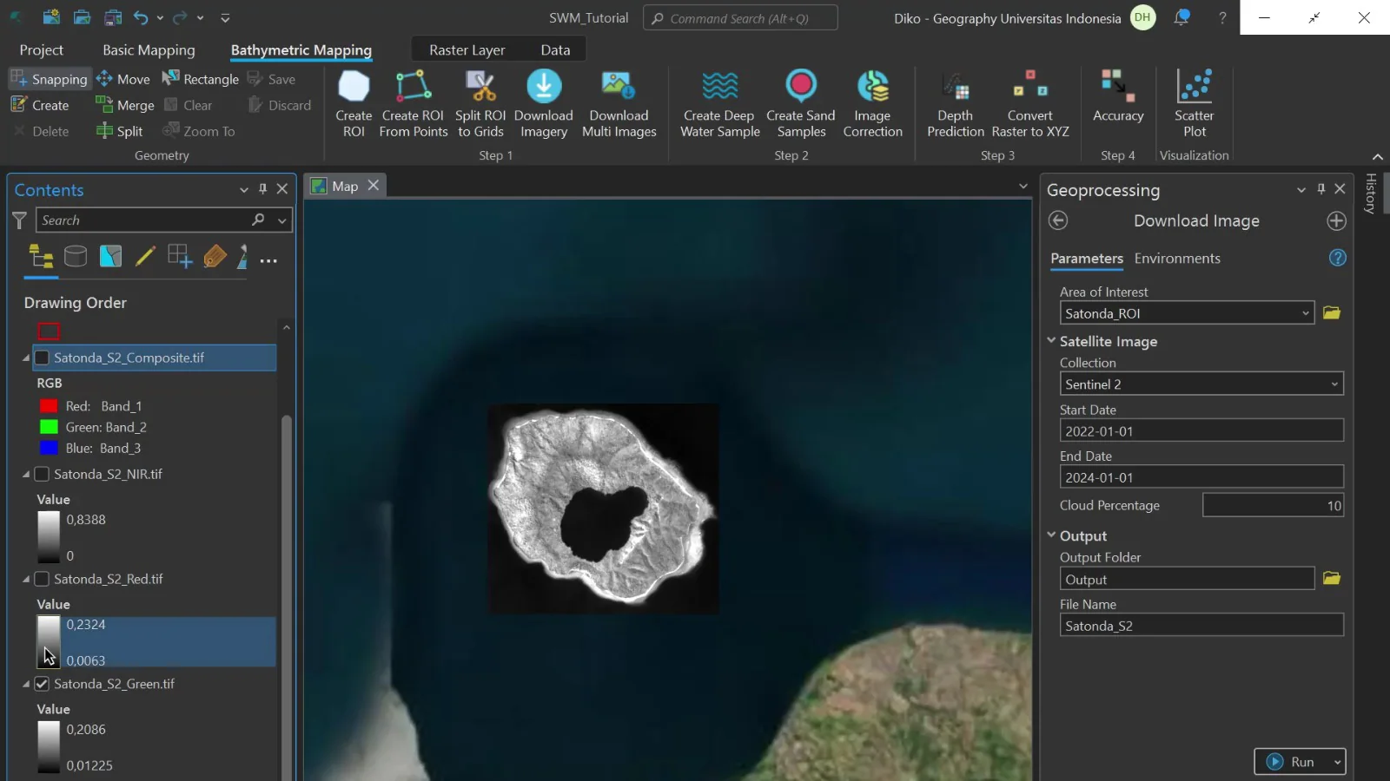Open the Scatter Plot visualization
Image resolution: width=1390 pixels, height=781 pixels.
tap(1195, 104)
